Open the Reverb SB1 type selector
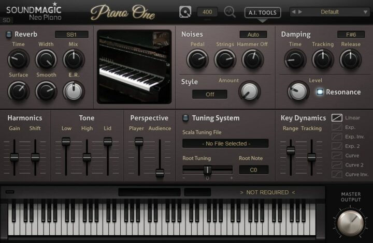Image resolution: width=373 pixels, height=243 pixels. (x=71, y=35)
